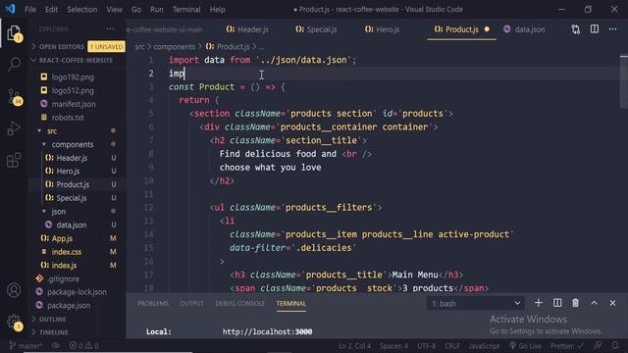
Task: Change CRLF end of line sequence
Action: pos(452,345)
